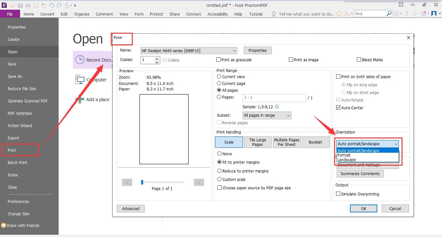Click the Save floppy disk icon
Screen dimensions: 442x237
tap(20, 5)
